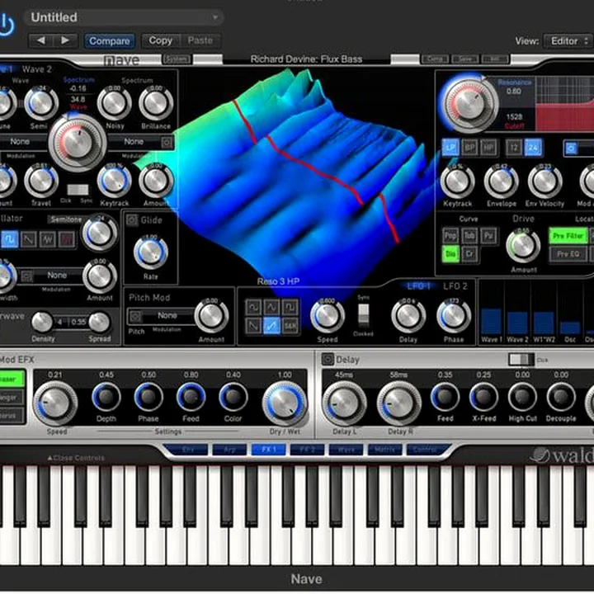The height and width of the screenshot is (594, 594).
Task: Click the Wave 1 mixer level bar
Action: (492, 321)
